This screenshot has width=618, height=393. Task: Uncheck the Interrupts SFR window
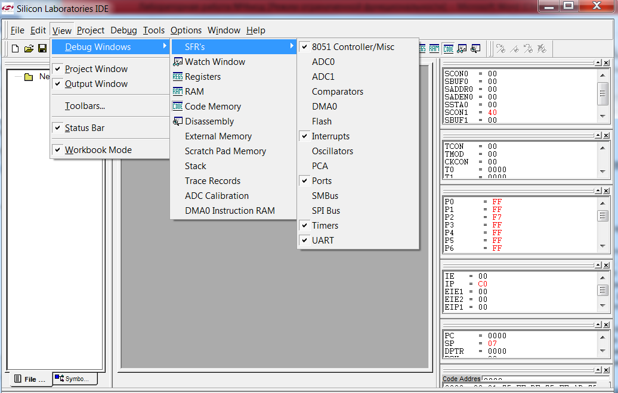[x=358, y=136]
